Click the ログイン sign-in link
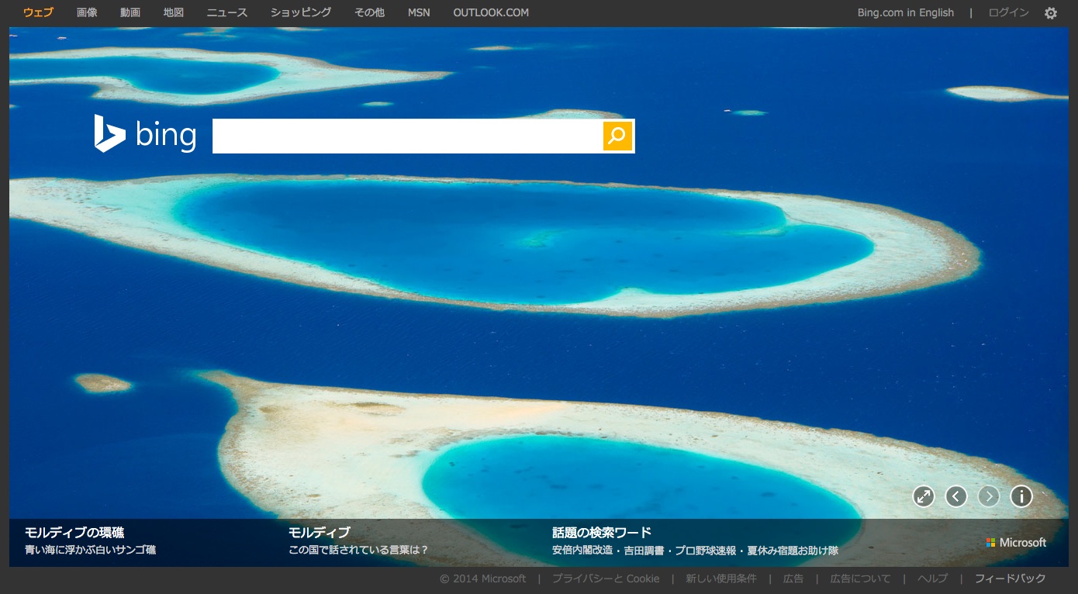1078x594 pixels. point(1008,12)
